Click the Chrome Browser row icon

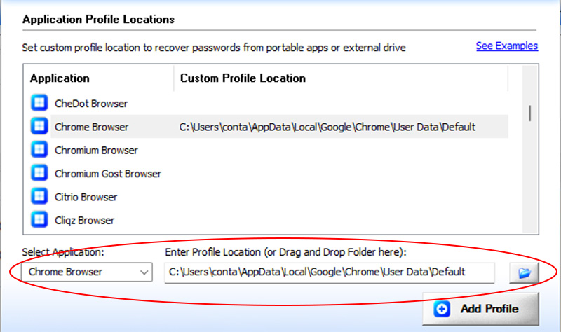point(39,126)
